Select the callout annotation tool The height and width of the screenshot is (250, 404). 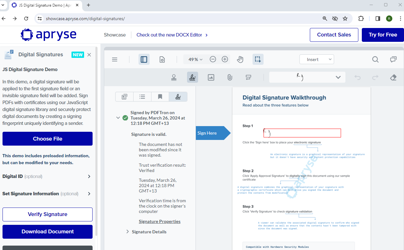248,77
